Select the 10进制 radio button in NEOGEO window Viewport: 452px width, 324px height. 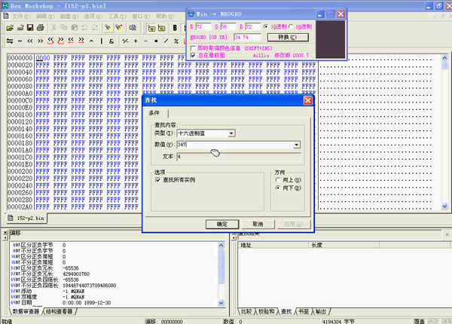[266, 26]
